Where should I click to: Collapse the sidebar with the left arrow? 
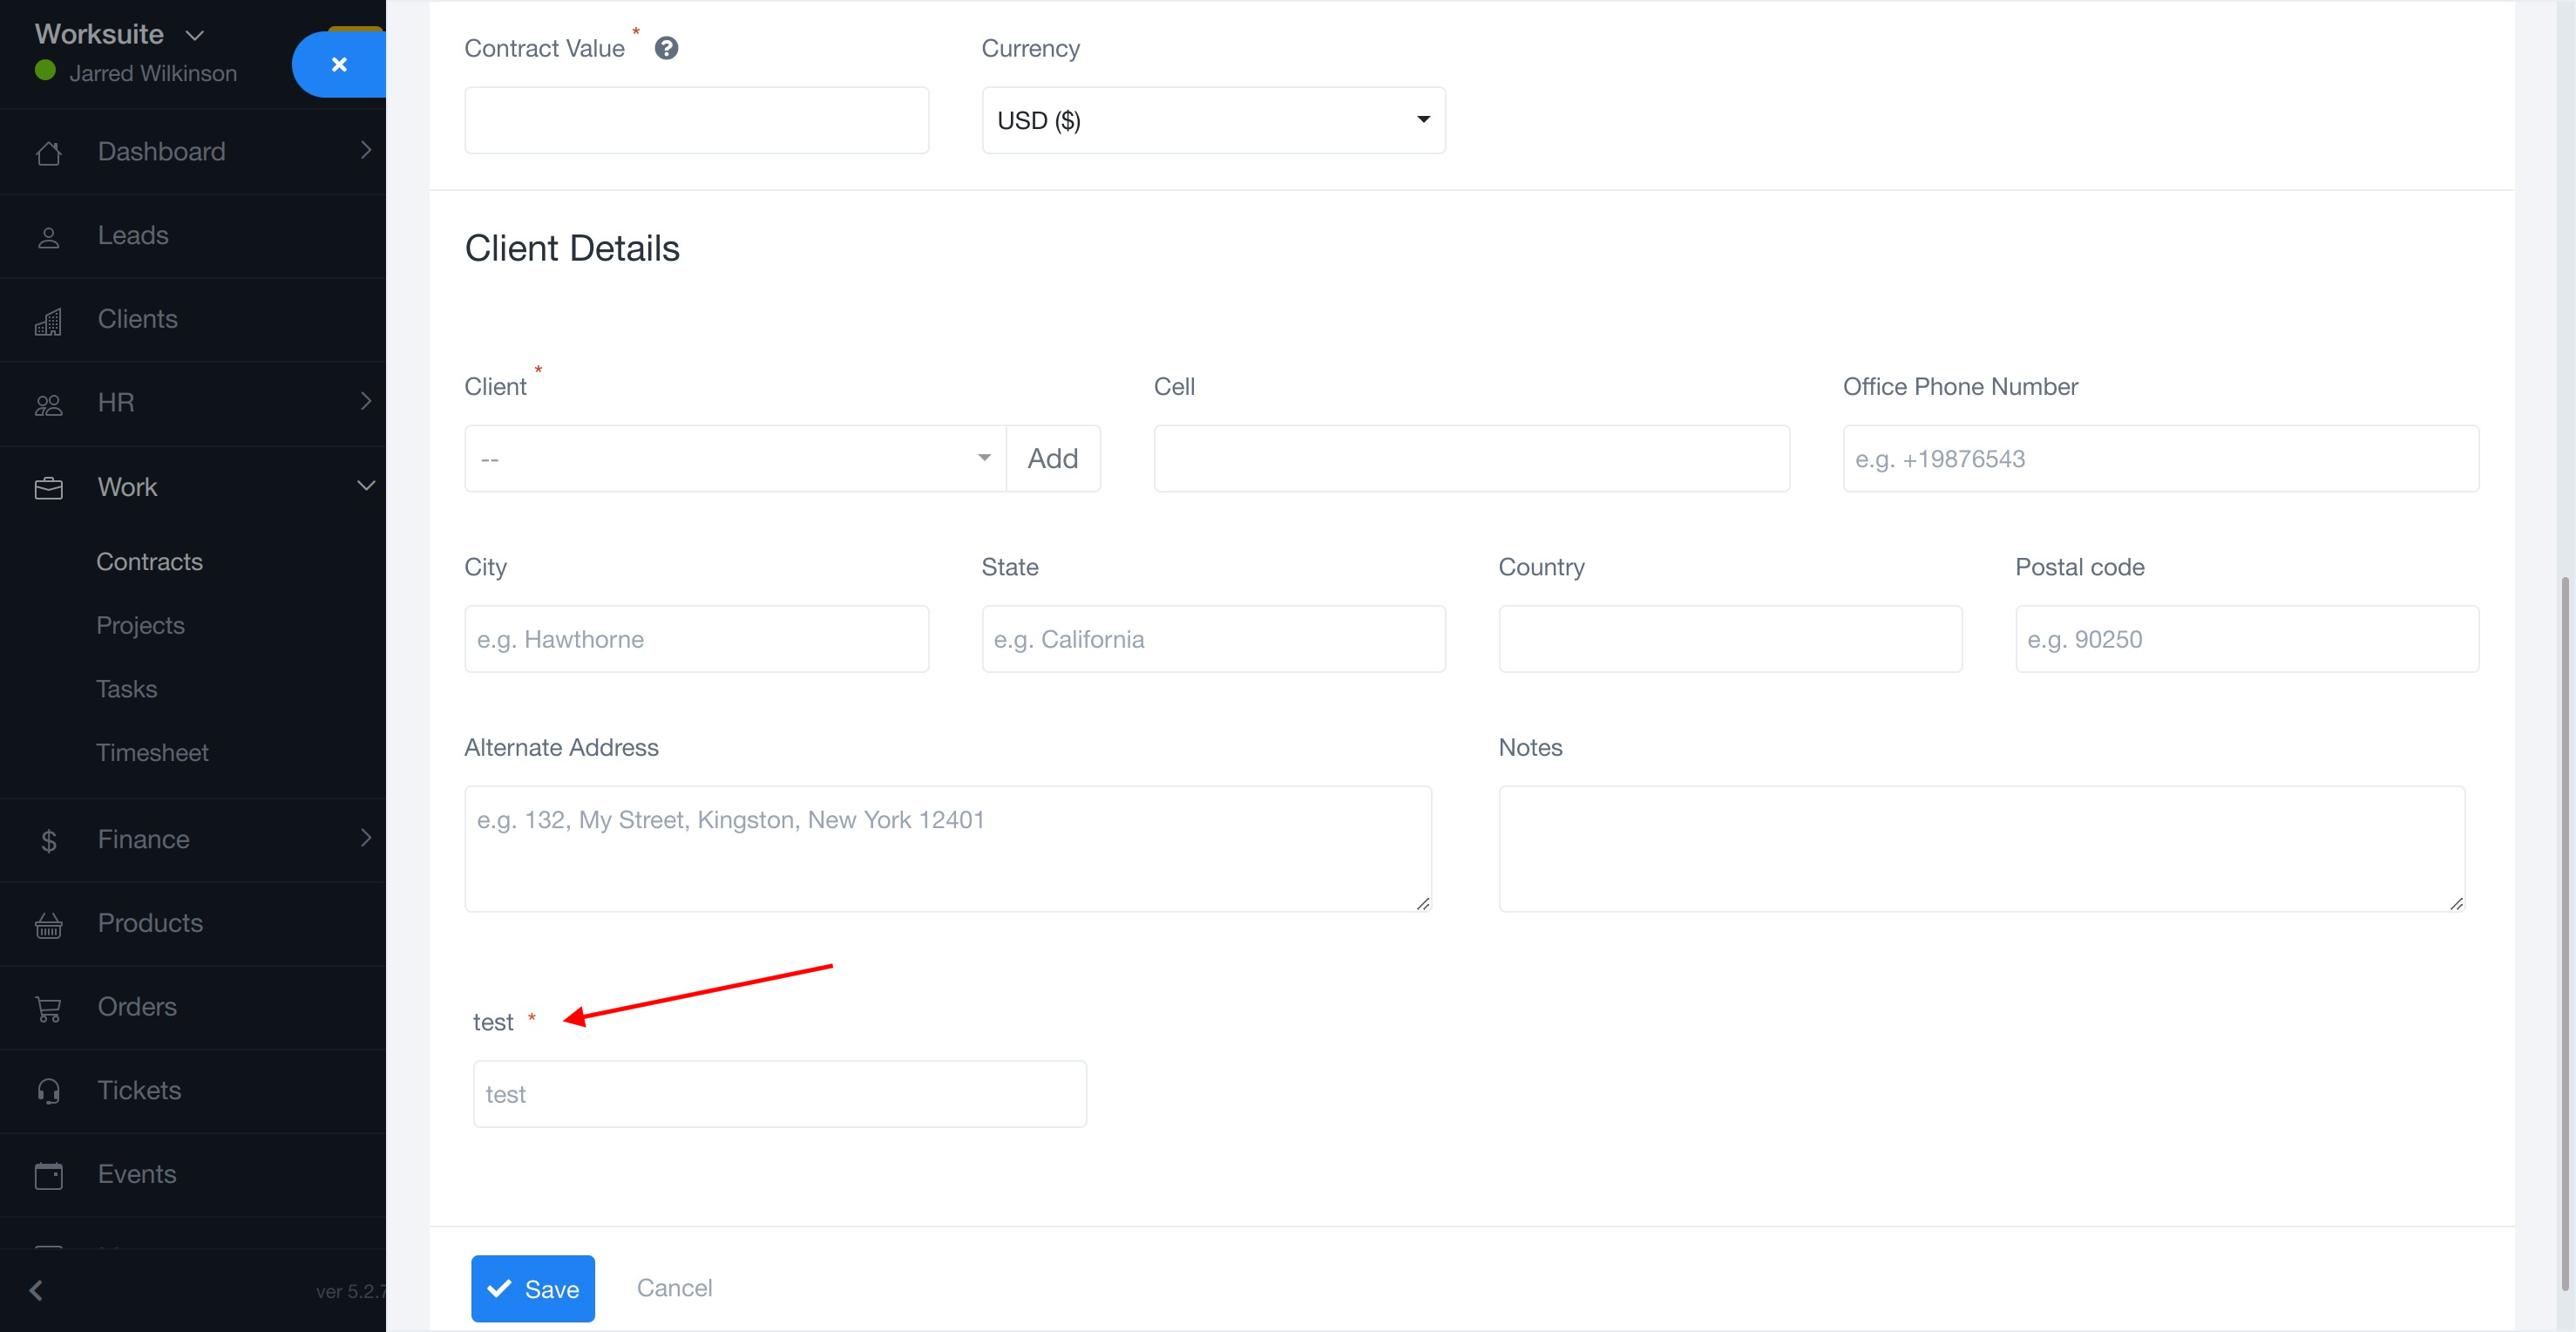tap(36, 1290)
